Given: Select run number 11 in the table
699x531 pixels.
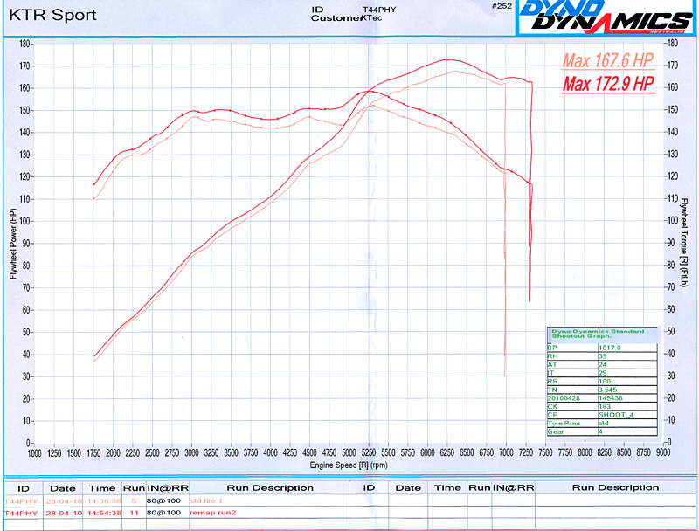Looking at the screenshot, I should pos(135,514).
